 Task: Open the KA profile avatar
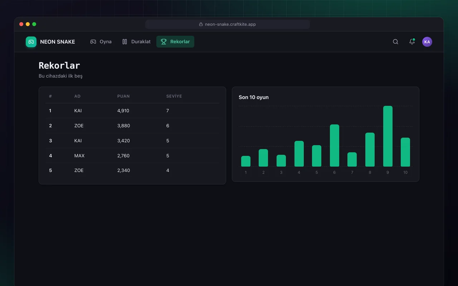click(x=427, y=42)
